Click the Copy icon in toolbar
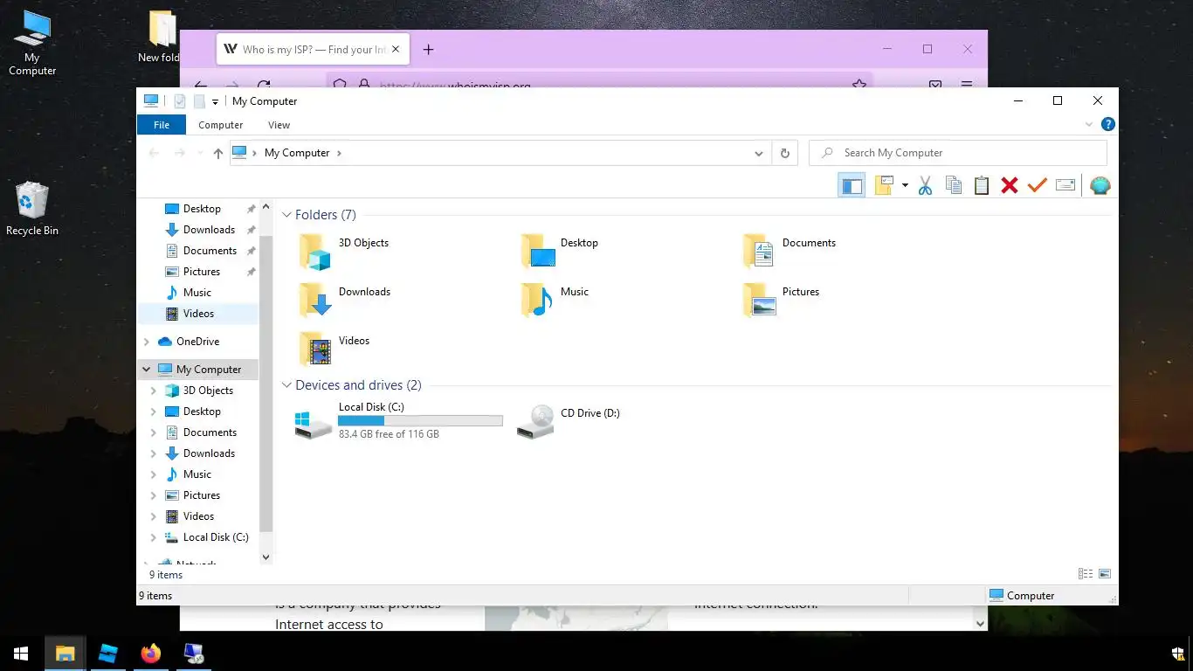Viewport: 1193px width, 671px height. point(954,185)
